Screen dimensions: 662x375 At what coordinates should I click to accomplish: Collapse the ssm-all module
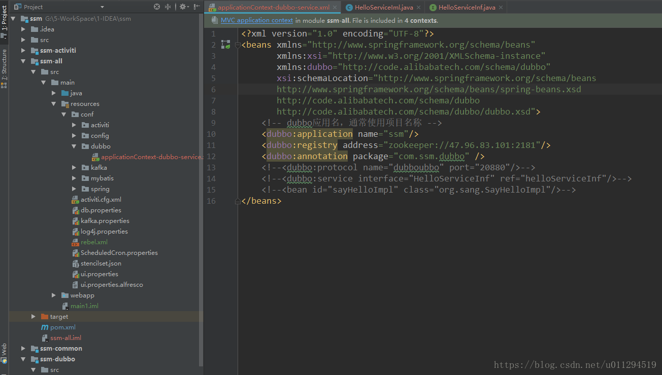pos(23,61)
